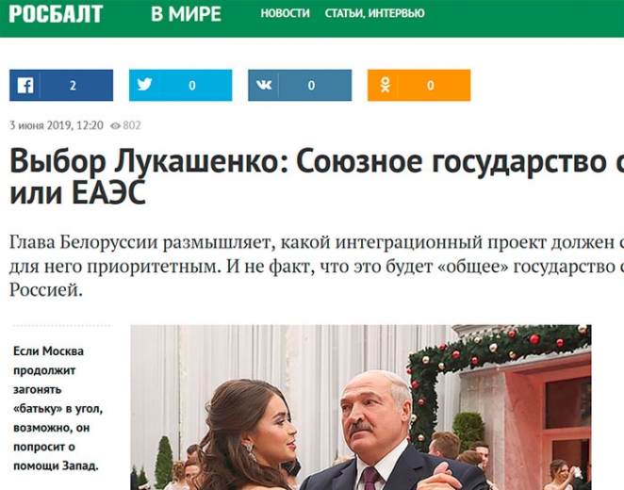This screenshot has height=490, width=624.
Task: Click the green header bar background
Action: click(x=517, y=18)
